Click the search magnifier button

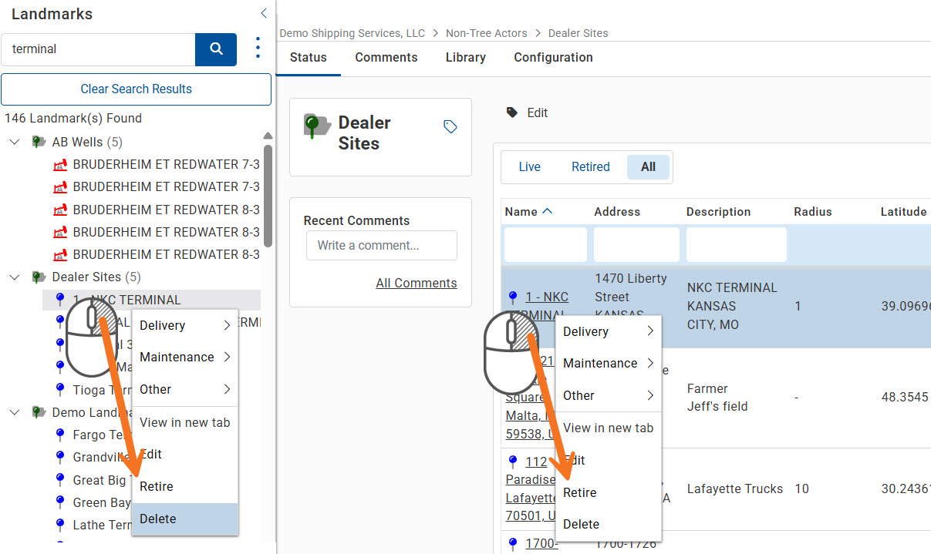tap(216, 49)
